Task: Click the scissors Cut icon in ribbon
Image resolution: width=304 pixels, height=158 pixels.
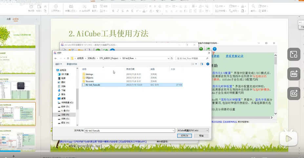Action: coord(45,7)
